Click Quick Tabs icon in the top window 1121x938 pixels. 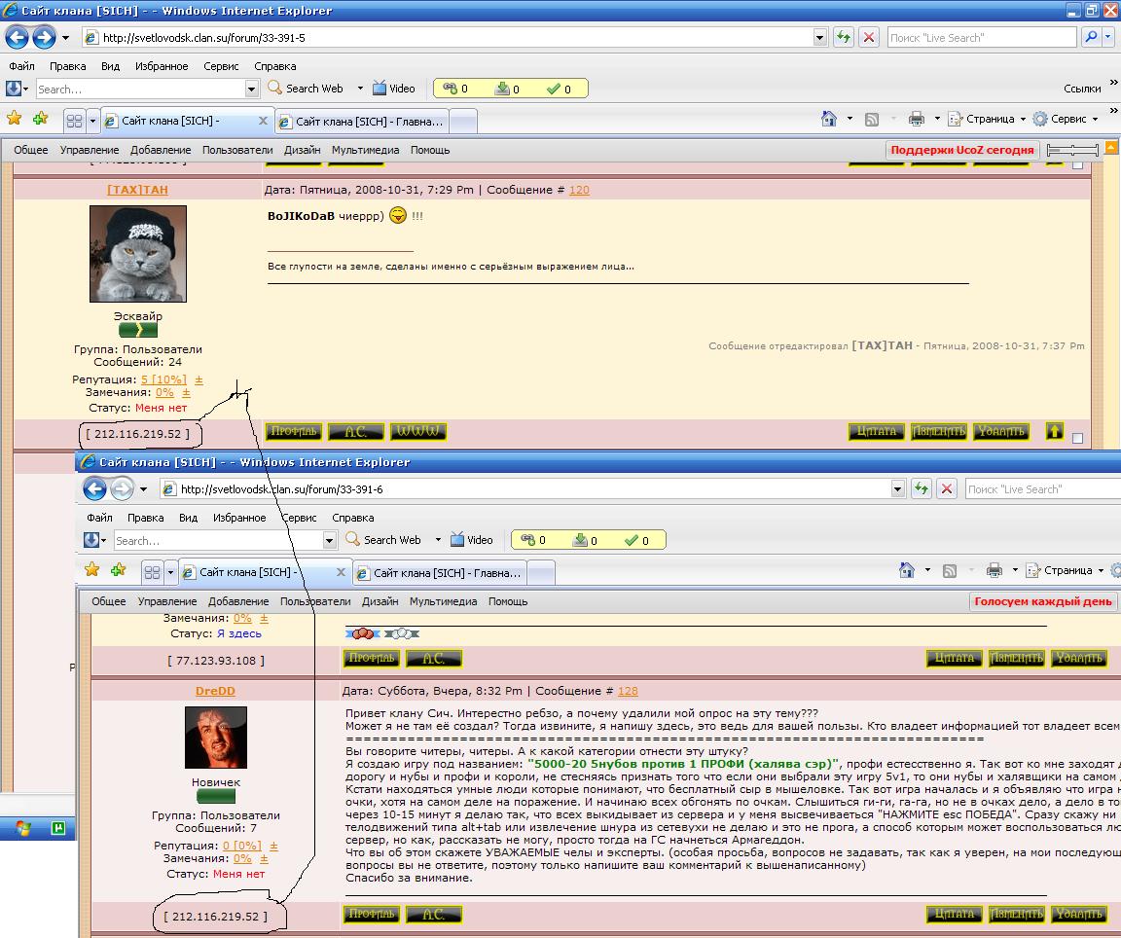[74, 121]
